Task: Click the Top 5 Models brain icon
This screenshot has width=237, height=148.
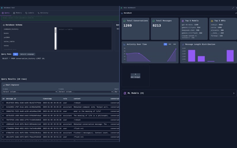Action: [183, 21]
